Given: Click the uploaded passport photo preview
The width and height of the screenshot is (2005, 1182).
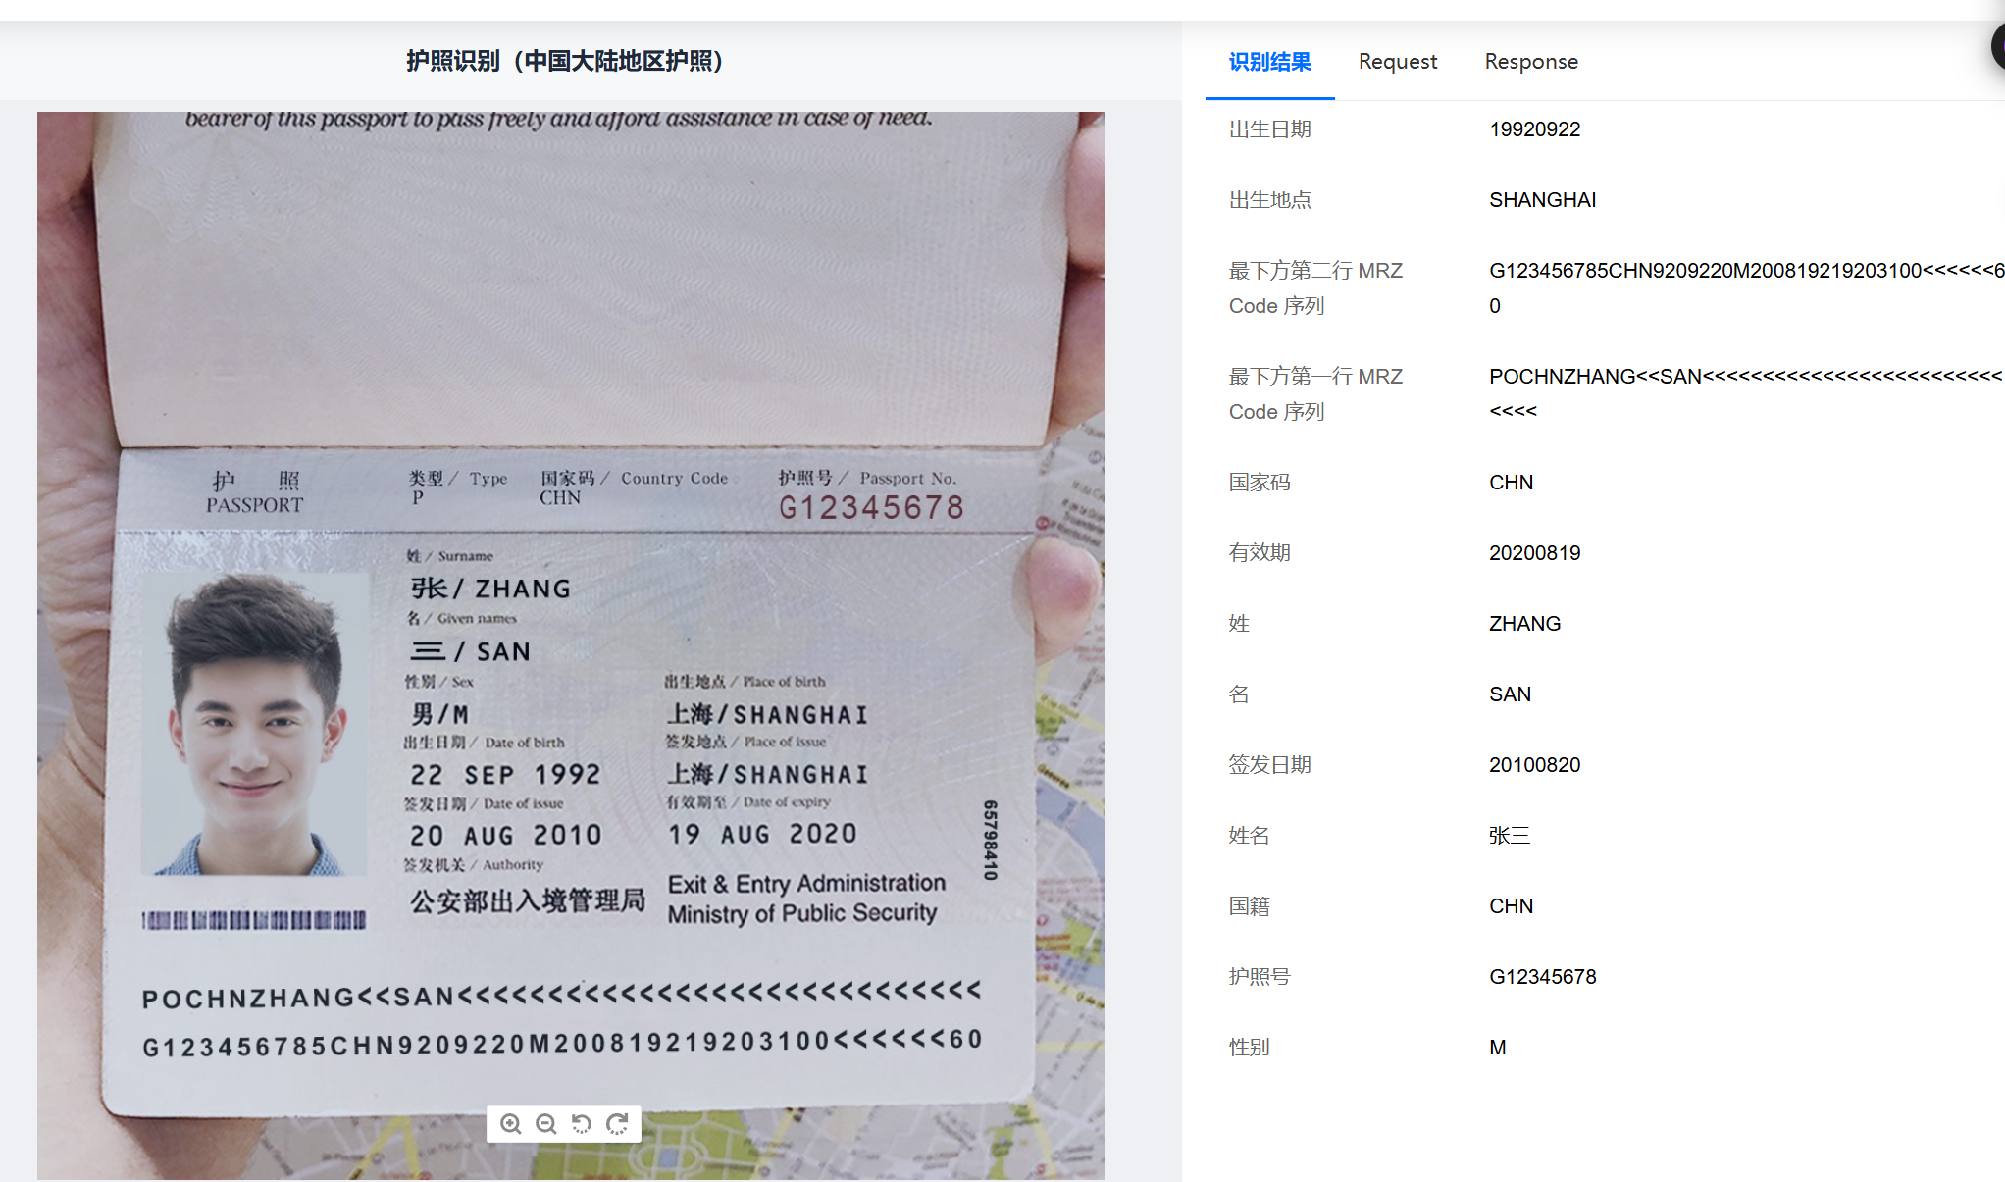Looking at the screenshot, I should click(571, 644).
